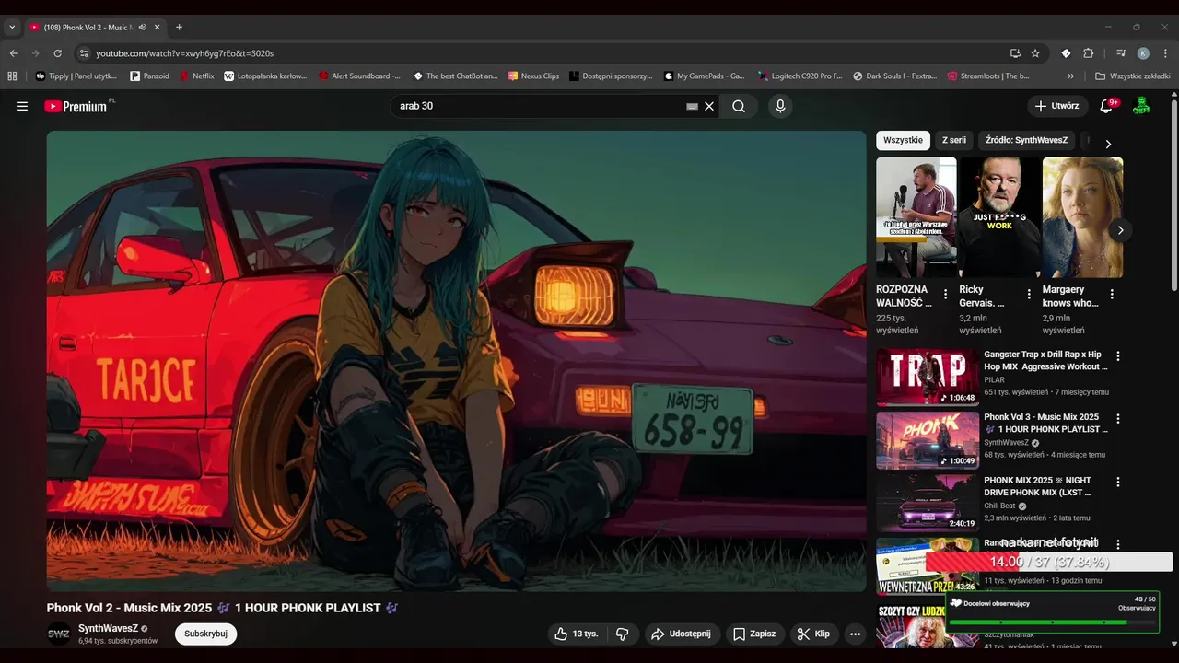Open the TRAP thumbnail with 1:06:48 duration

(x=928, y=378)
